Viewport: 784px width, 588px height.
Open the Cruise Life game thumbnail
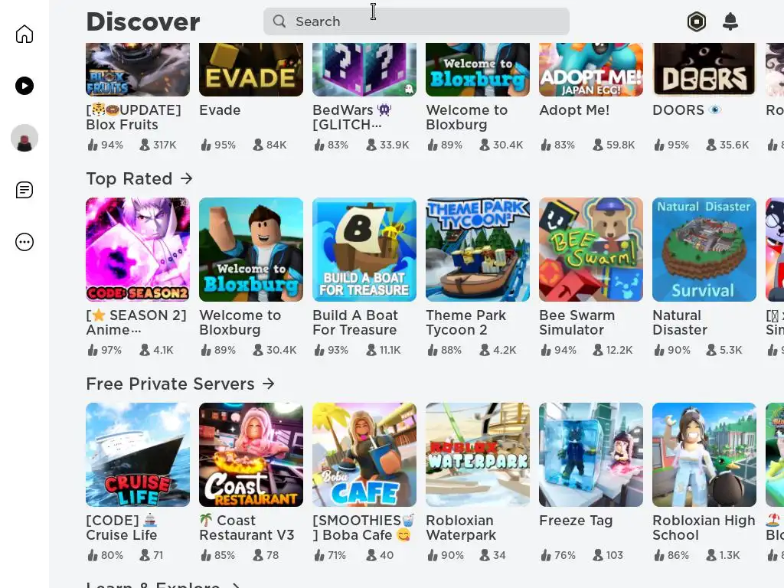coord(138,455)
